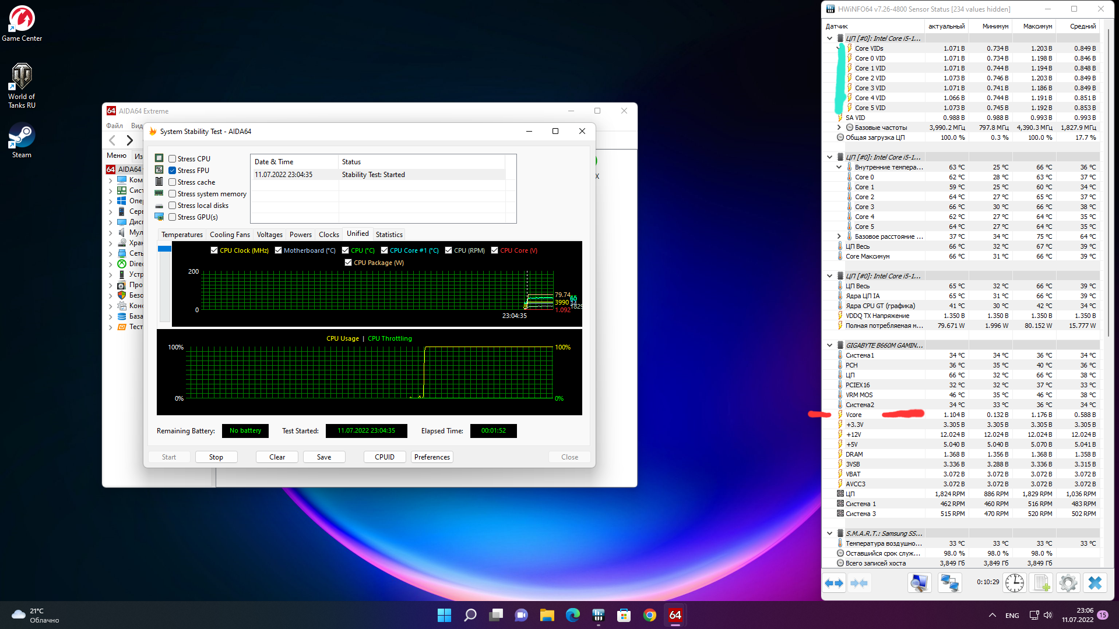Open the Temperatures tab
The height and width of the screenshot is (629, 1119).
pos(182,235)
